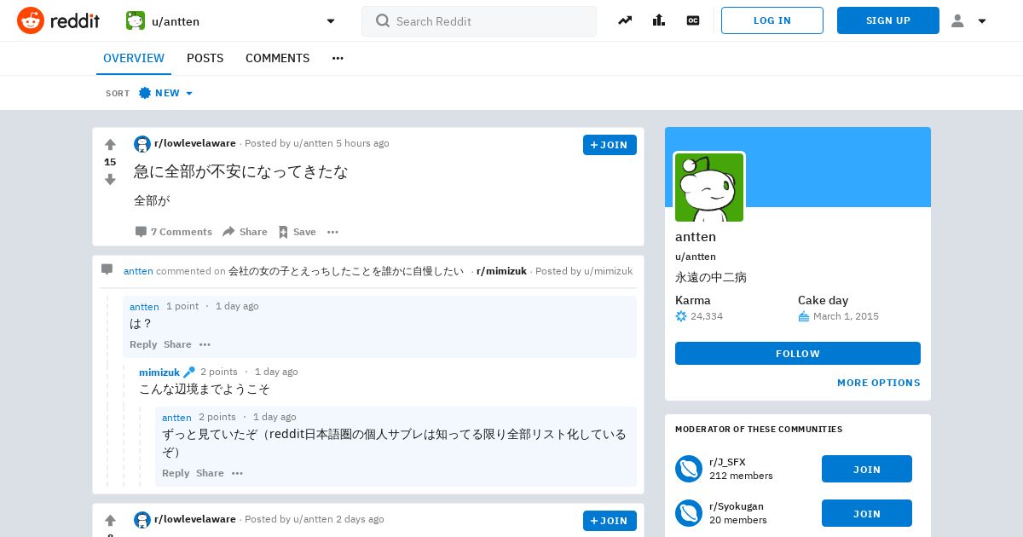Viewport: 1023px width, 537px height.
Task: Open more options on ずっと見ていたぞ comment
Action: coord(237,473)
